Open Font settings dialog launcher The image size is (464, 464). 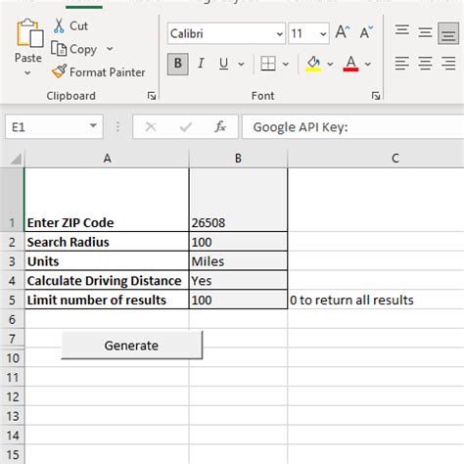click(376, 96)
